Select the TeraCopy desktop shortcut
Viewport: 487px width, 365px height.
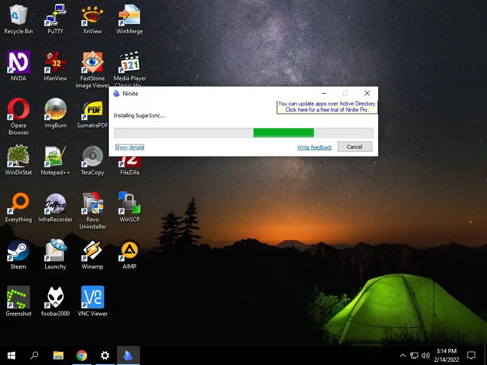[x=92, y=161]
